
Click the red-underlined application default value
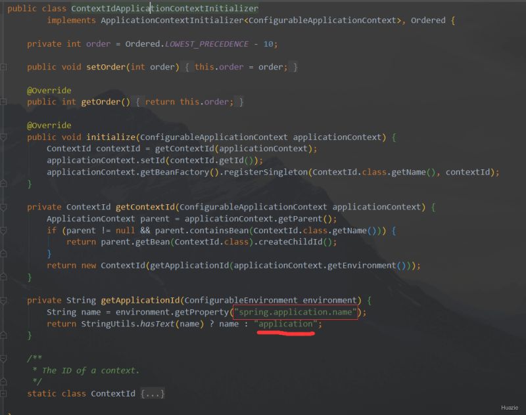tap(287, 324)
